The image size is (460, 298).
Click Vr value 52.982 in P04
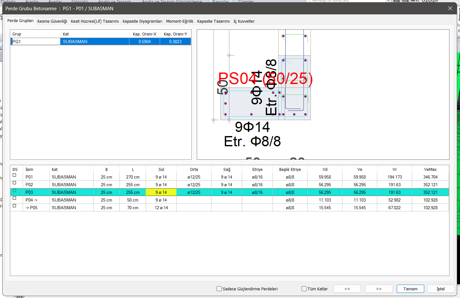point(395,200)
